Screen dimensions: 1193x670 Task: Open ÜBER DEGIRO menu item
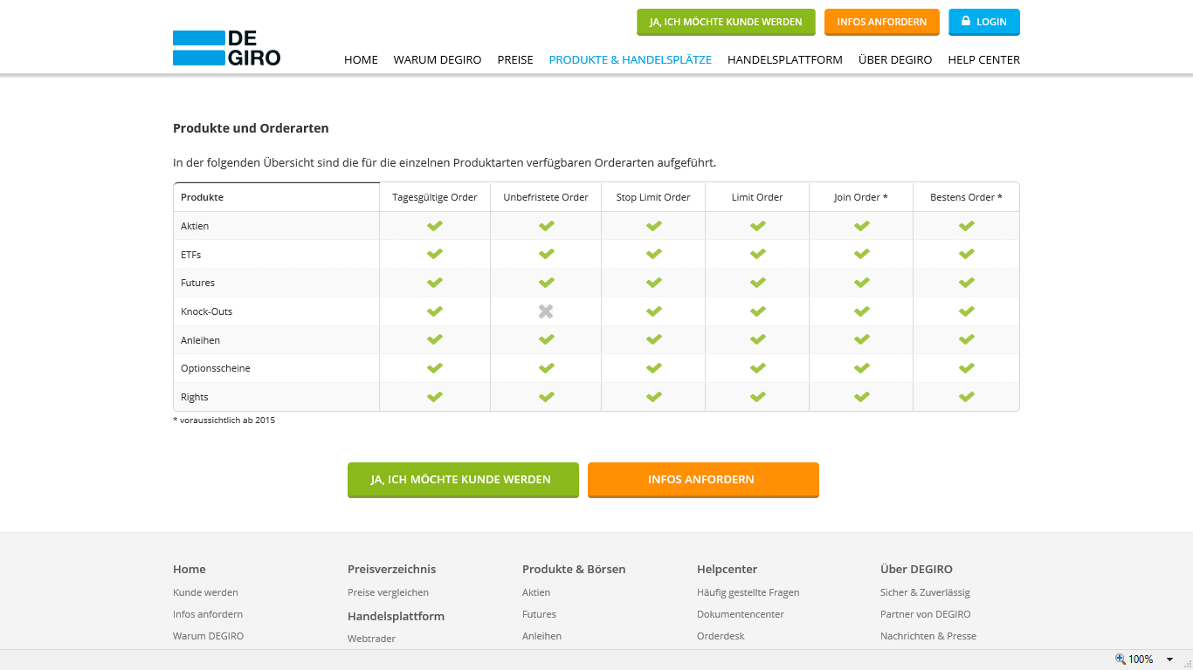[895, 60]
